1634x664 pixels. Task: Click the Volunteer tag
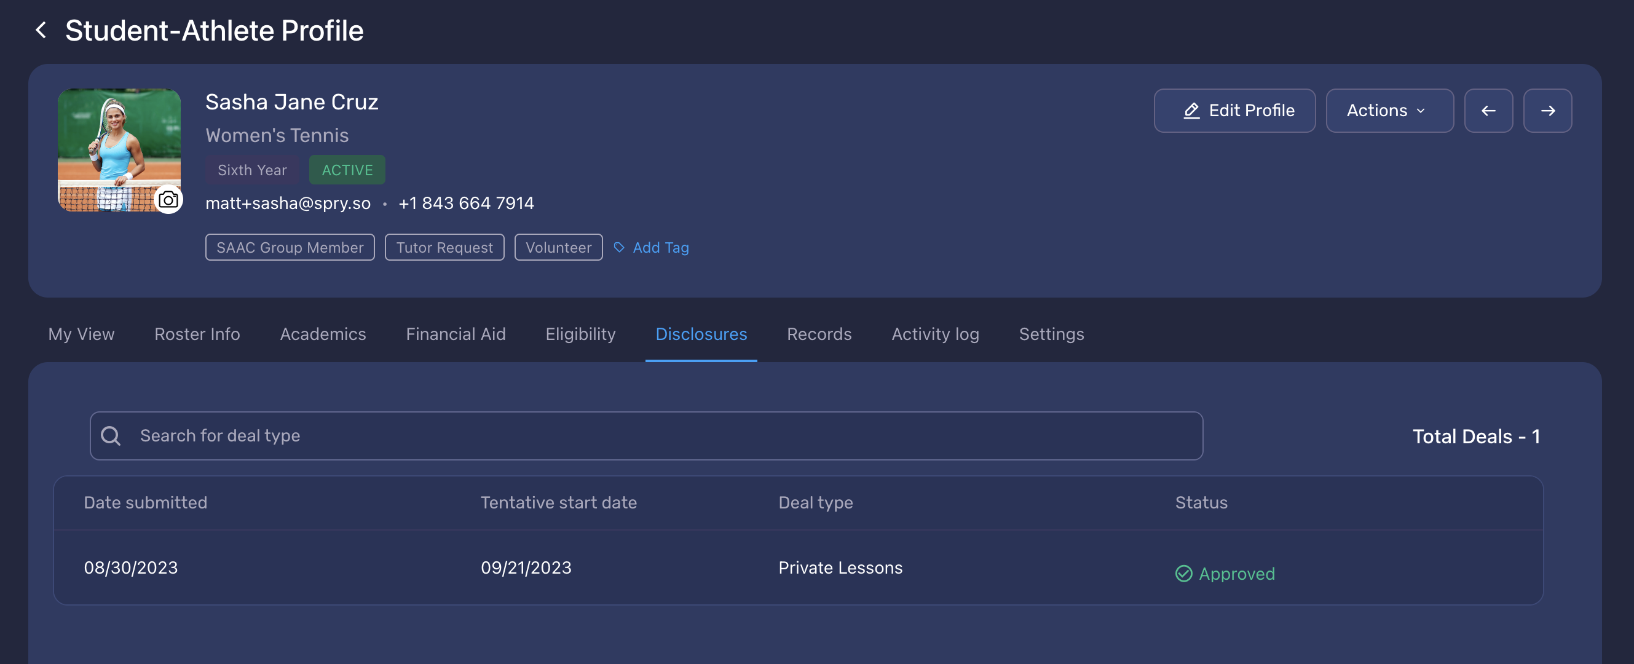pos(558,247)
